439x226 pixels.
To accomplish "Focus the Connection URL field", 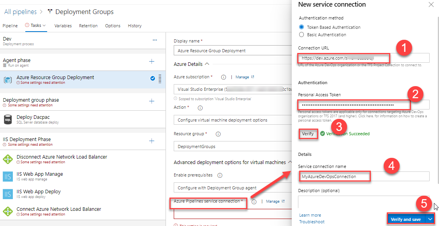I will 364,58.
